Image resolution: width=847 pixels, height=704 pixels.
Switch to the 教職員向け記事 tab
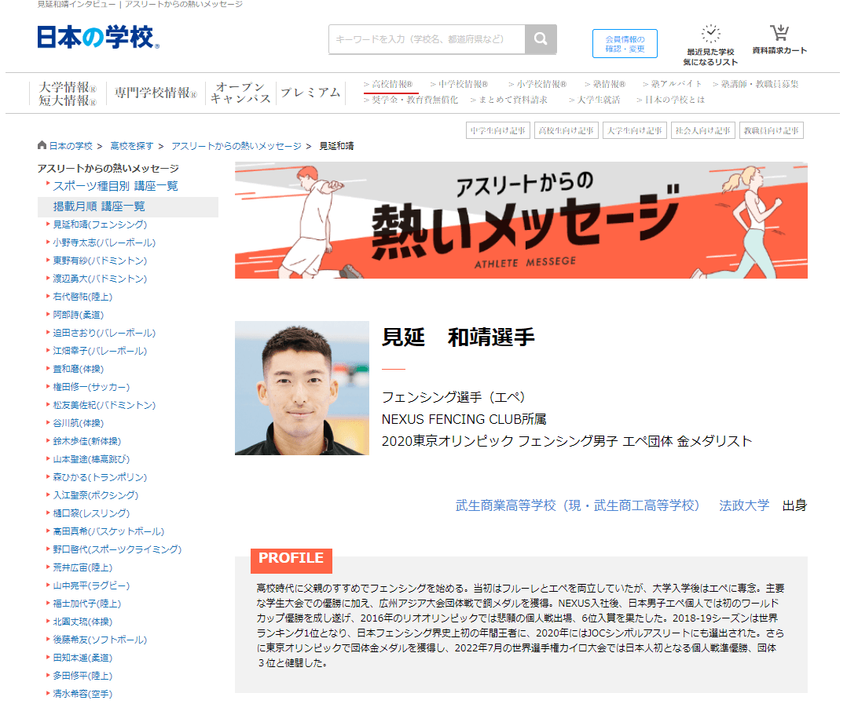click(772, 129)
